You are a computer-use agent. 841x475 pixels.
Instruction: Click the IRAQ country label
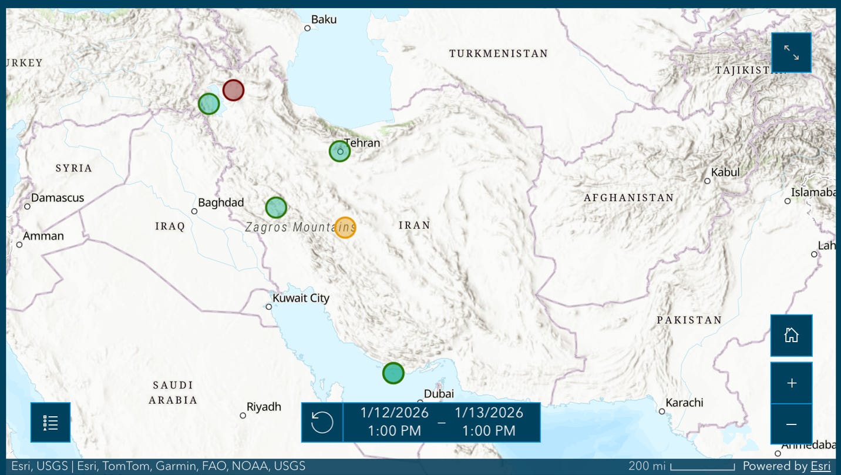170,226
